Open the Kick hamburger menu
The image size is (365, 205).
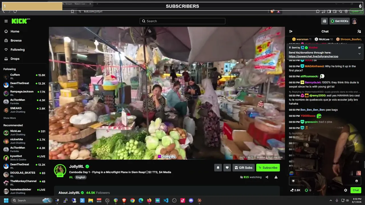coord(6,21)
